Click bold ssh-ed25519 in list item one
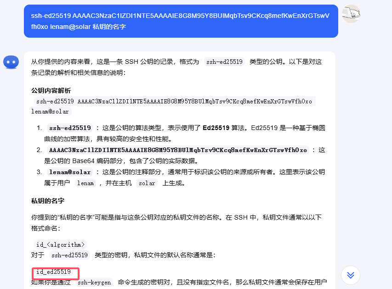Viewport: 392px width, 289px height. [x=70, y=128]
